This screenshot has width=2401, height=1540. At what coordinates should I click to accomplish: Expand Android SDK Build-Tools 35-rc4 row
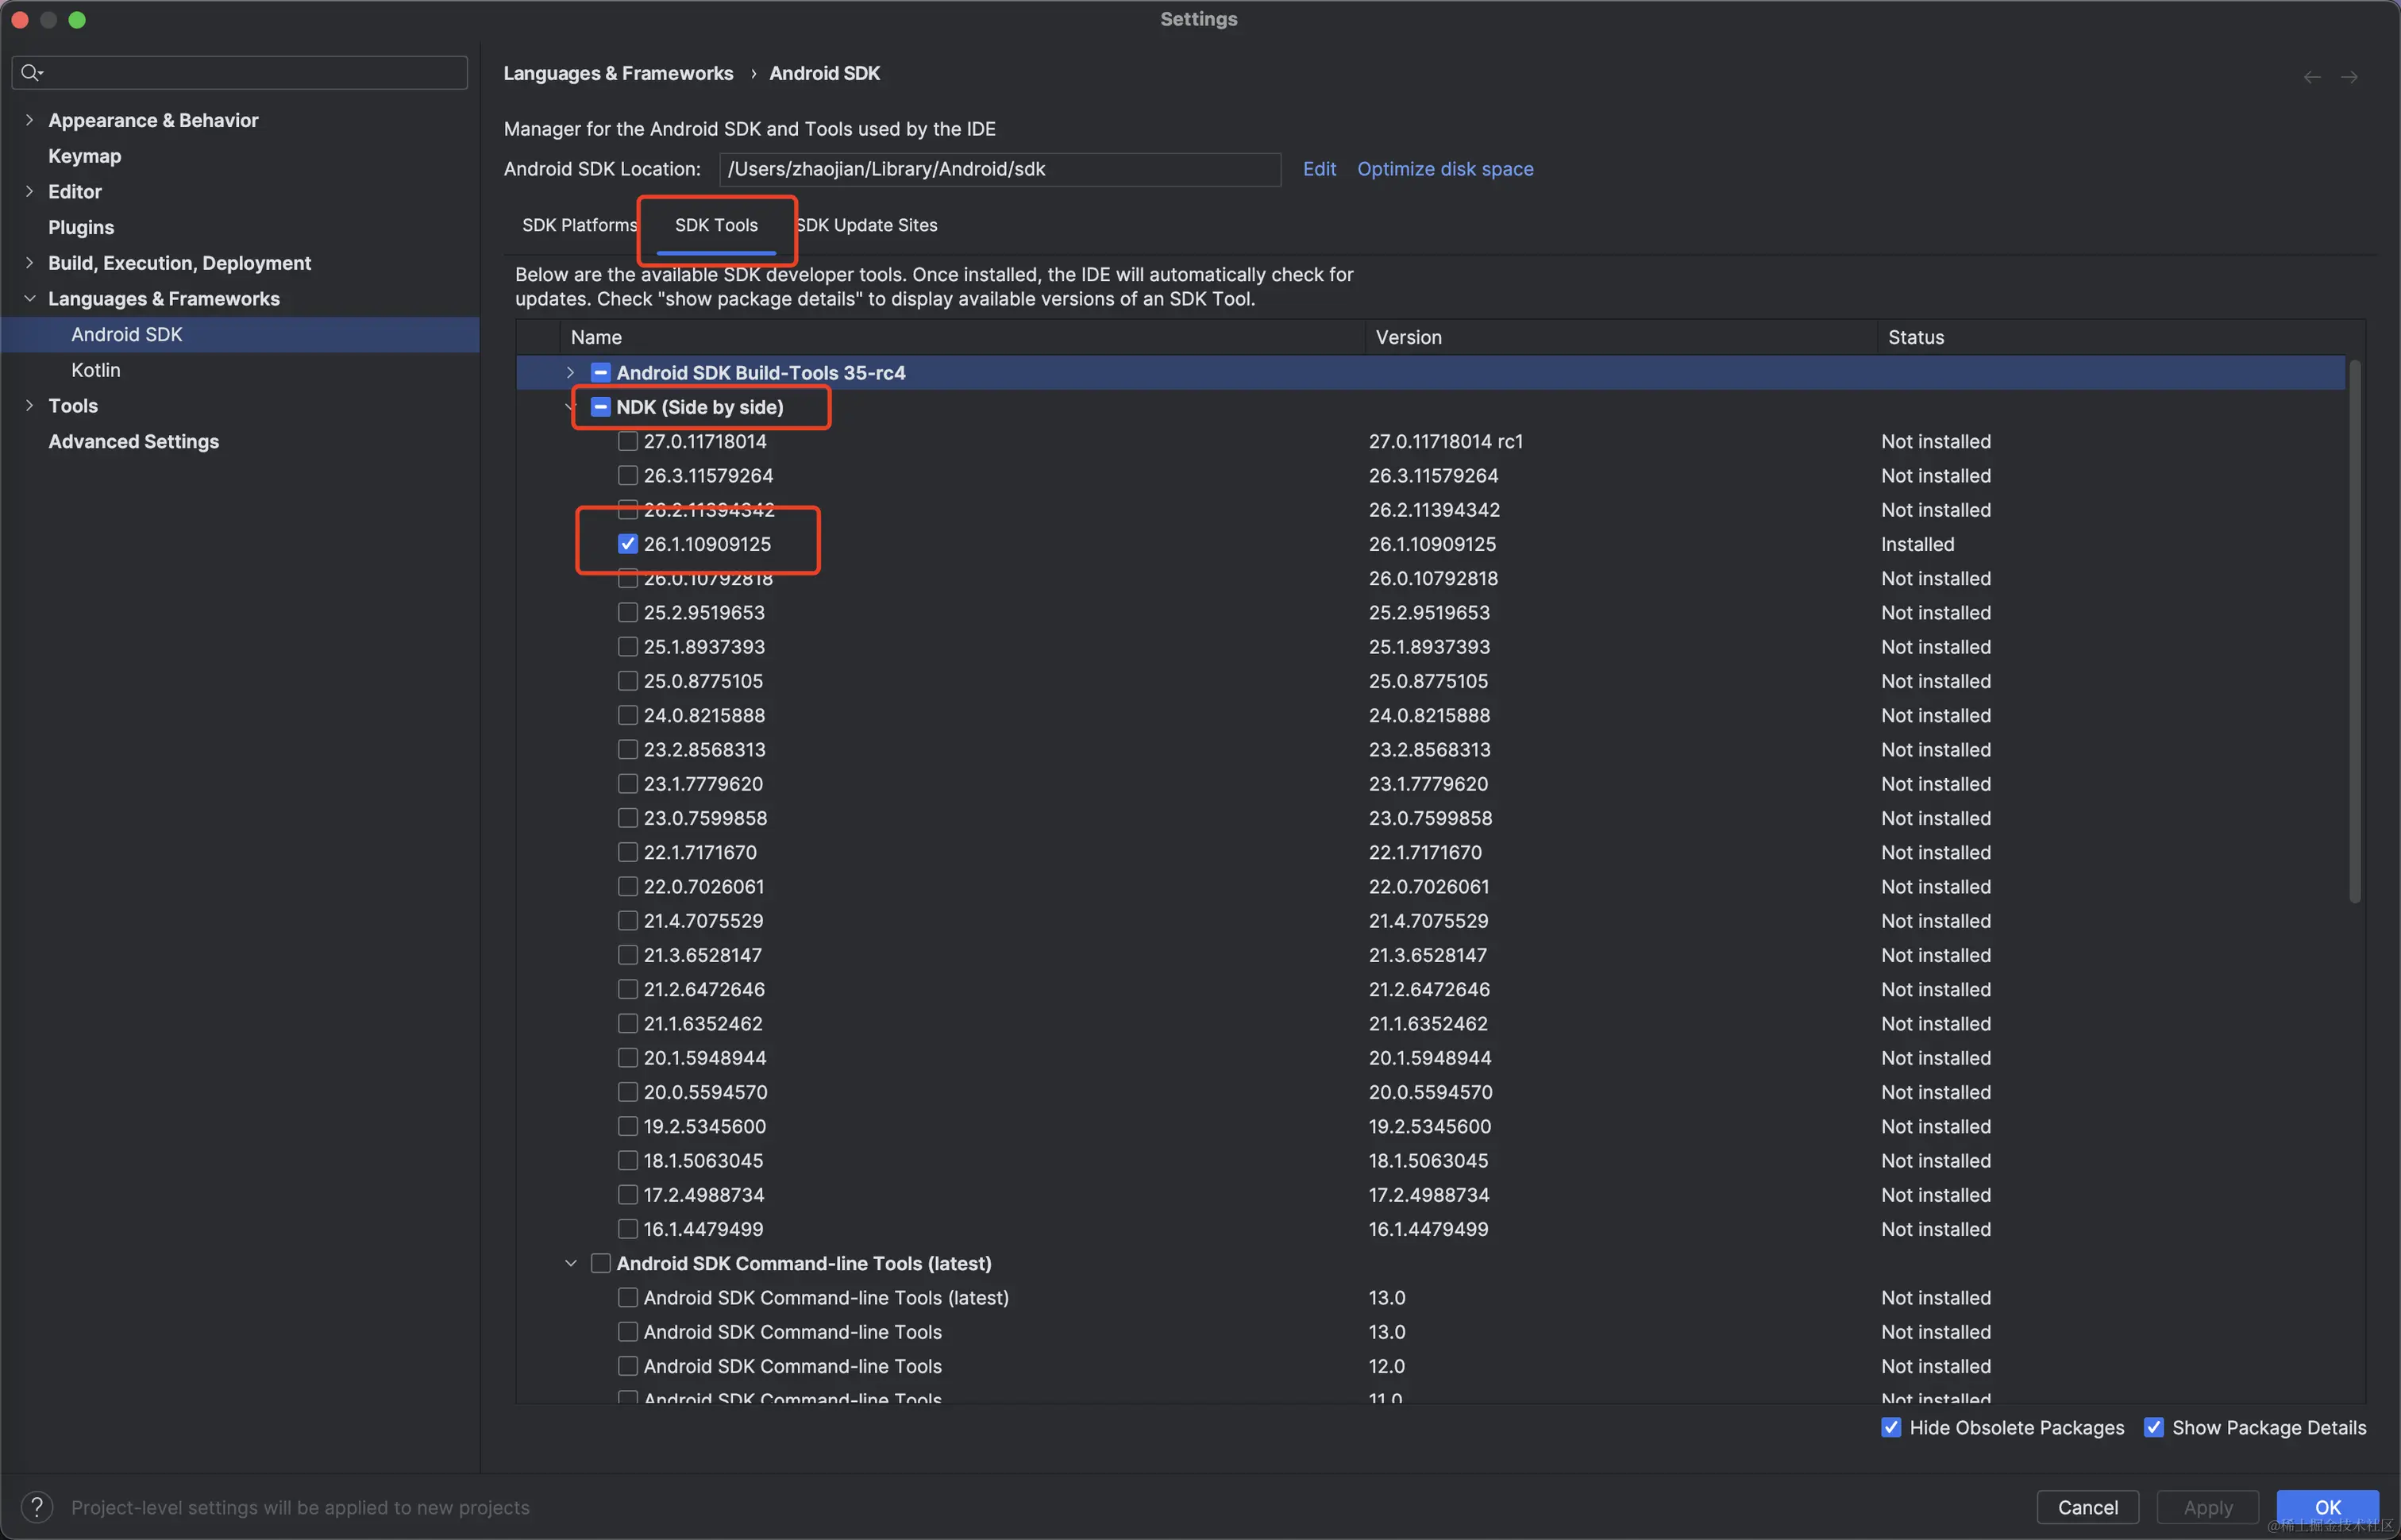click(x=571, y=373)
